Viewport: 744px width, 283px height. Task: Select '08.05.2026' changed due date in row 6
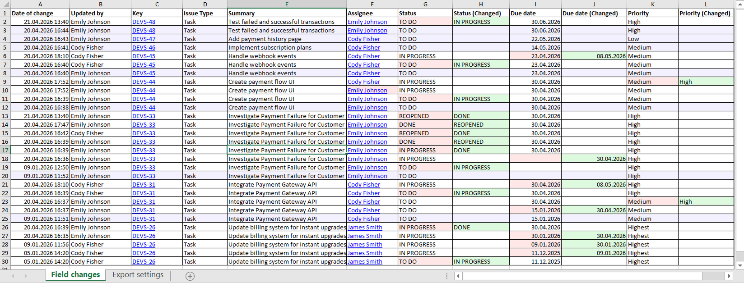click(594, 56)
